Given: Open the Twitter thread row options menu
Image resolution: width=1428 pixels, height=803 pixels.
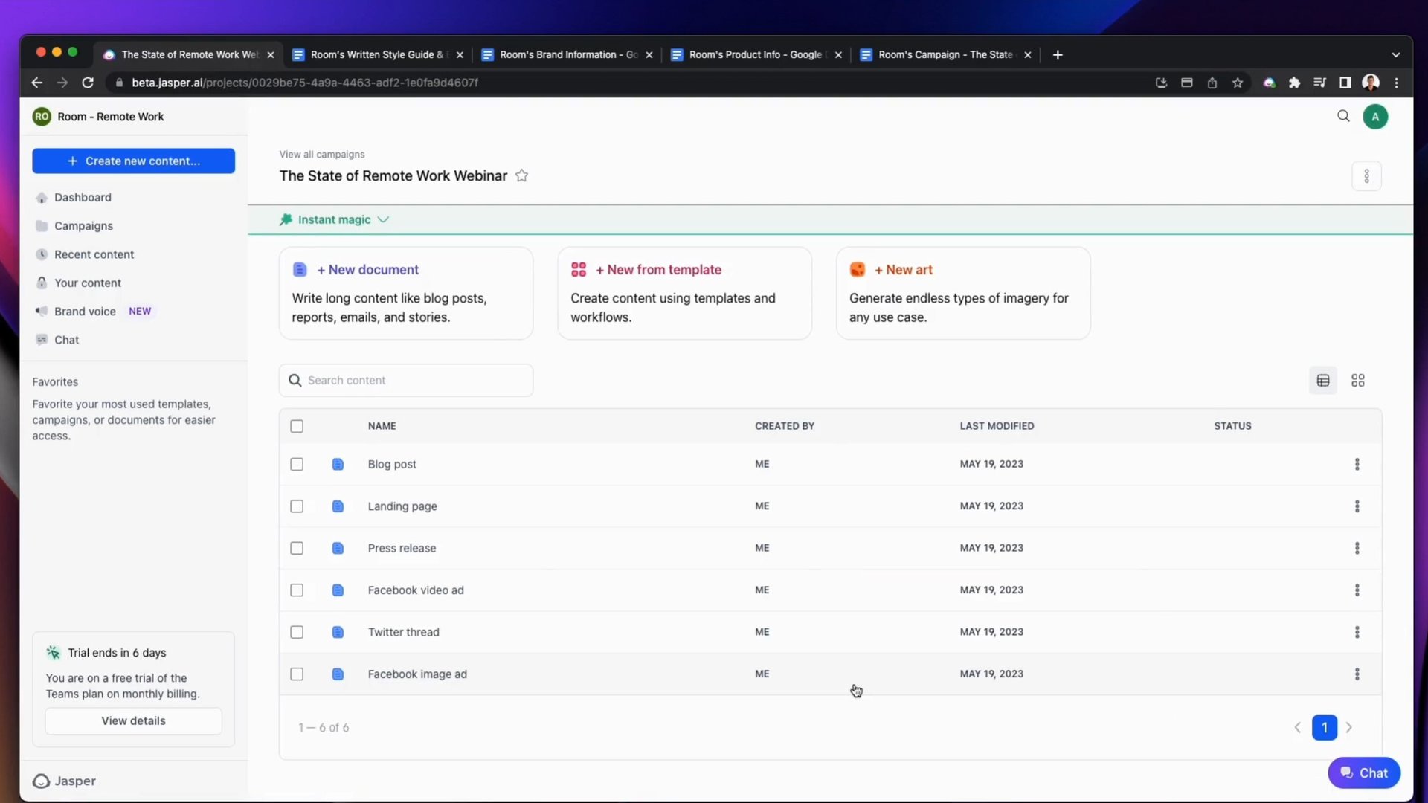Looking at the screenshot, I should coord(1357,632).
